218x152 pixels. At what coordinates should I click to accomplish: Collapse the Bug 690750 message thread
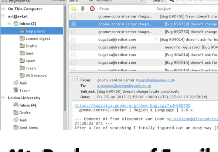click(x=157, y=16)
